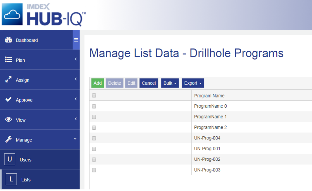This screenshot has width=312, height=191.
Task: Click the Plan list icon
Action: click(x=9, y=60)
